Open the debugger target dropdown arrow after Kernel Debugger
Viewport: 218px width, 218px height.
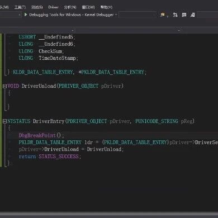coord(116,15)
